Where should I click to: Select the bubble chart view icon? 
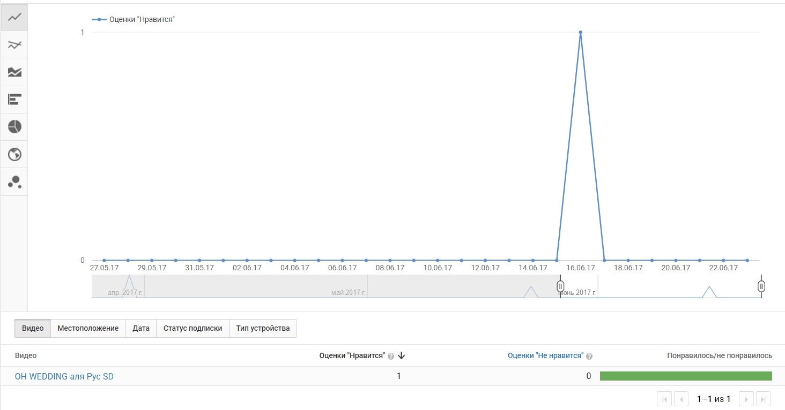click(14, 181)
